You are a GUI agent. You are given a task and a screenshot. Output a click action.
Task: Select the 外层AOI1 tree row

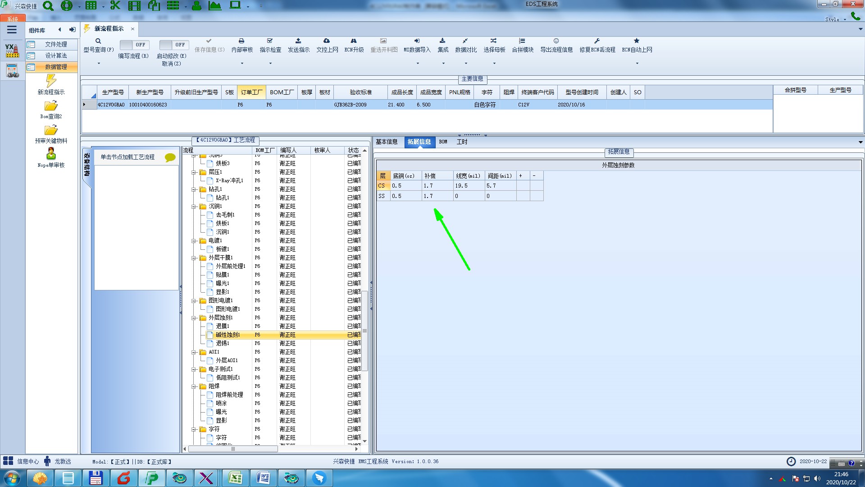[x=283, y=361]
